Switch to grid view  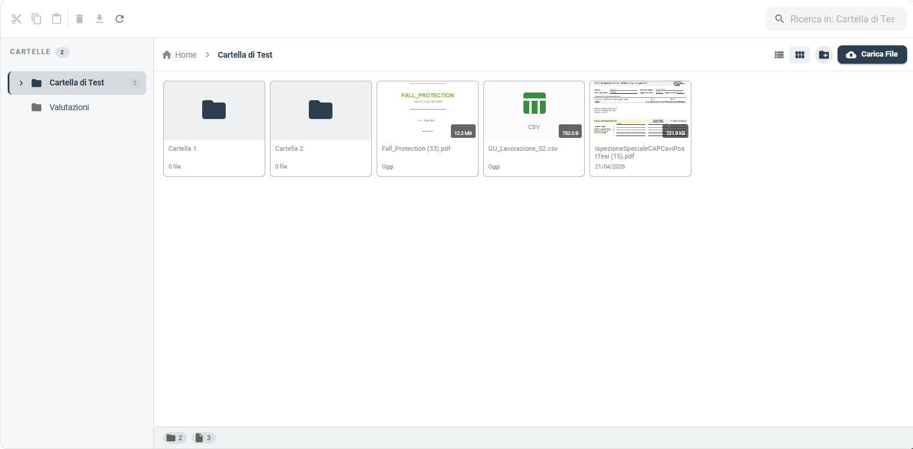tap(800, 55)
